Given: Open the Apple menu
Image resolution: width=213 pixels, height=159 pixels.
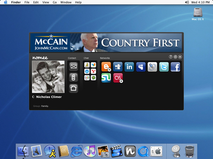Looking at the screenshot, I should pyautogui.click(x=6, y=2).
